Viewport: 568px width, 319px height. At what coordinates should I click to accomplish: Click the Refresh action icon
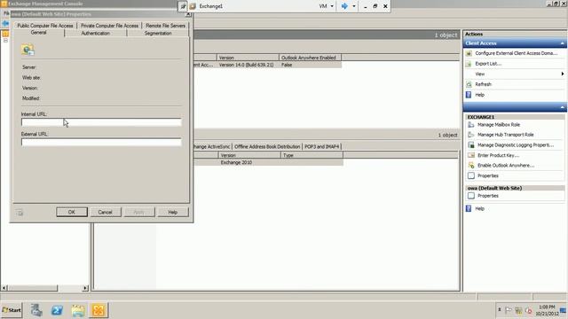tap(469, 84)
